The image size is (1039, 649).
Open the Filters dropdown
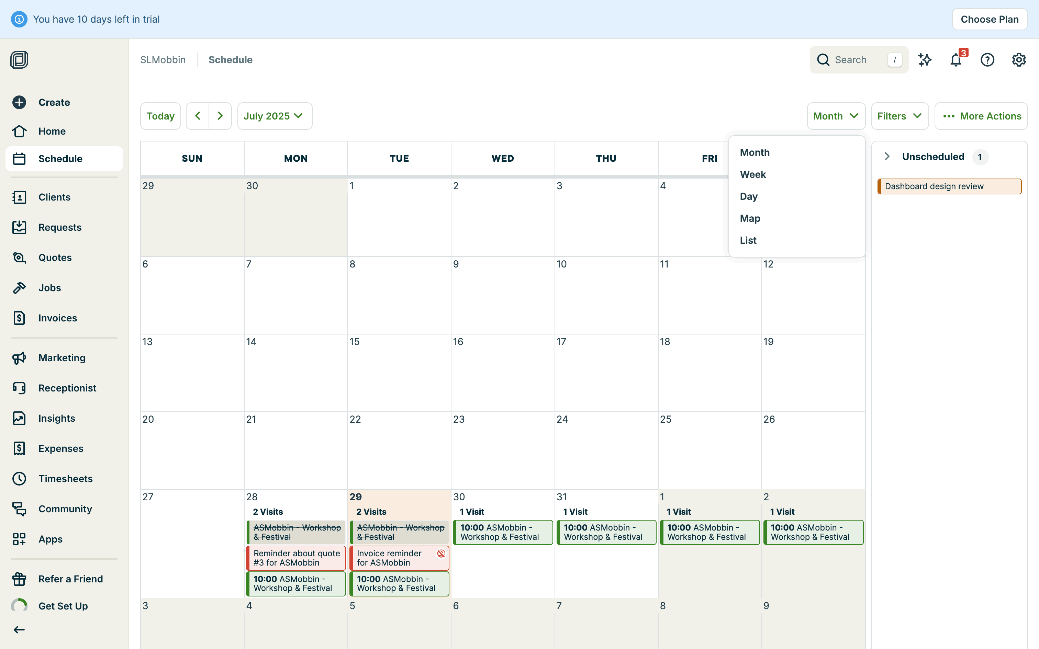pyautogui.click(x=900, y=116)
